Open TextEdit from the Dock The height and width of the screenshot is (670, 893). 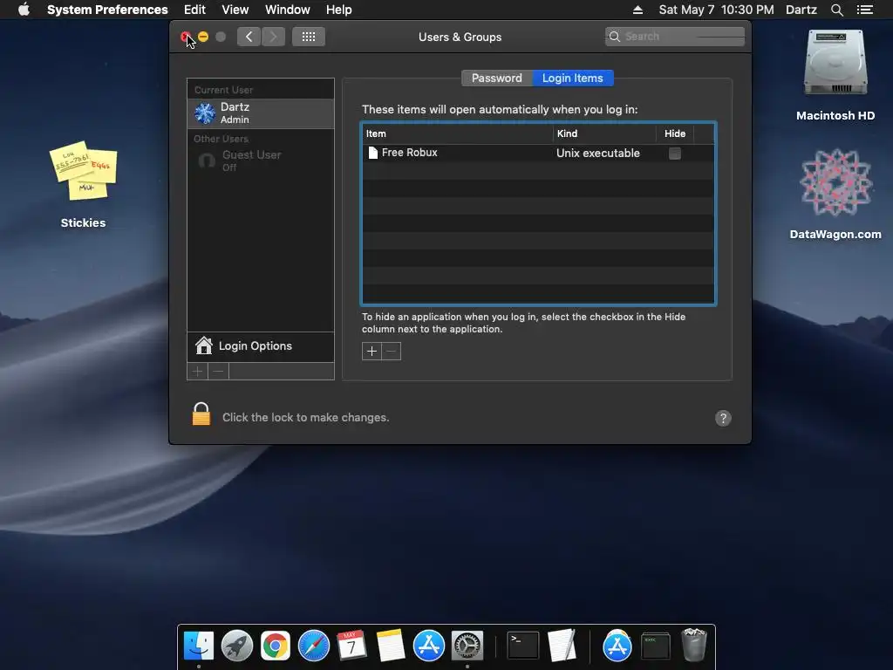click(x=562, y=646)
